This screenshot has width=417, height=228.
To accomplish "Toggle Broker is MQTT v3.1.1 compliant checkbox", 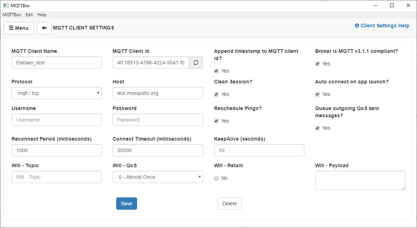I will point(317,64).
